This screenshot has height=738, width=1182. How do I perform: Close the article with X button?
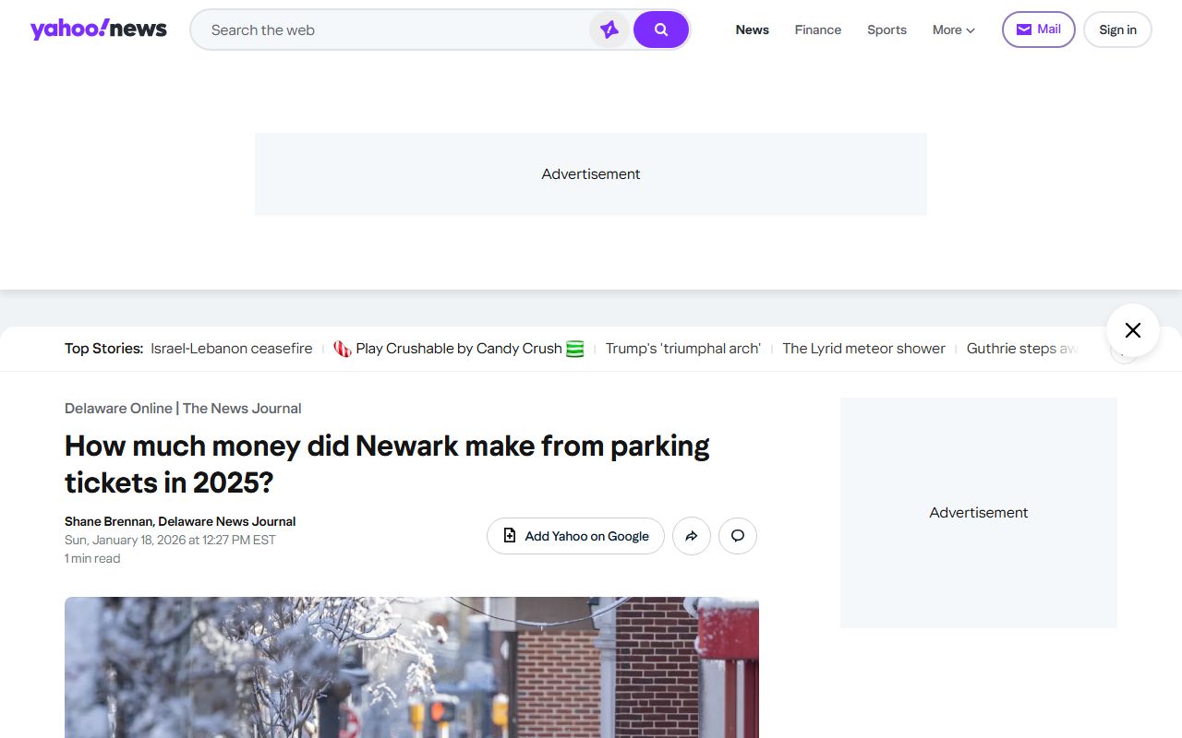click(1133, 330)
